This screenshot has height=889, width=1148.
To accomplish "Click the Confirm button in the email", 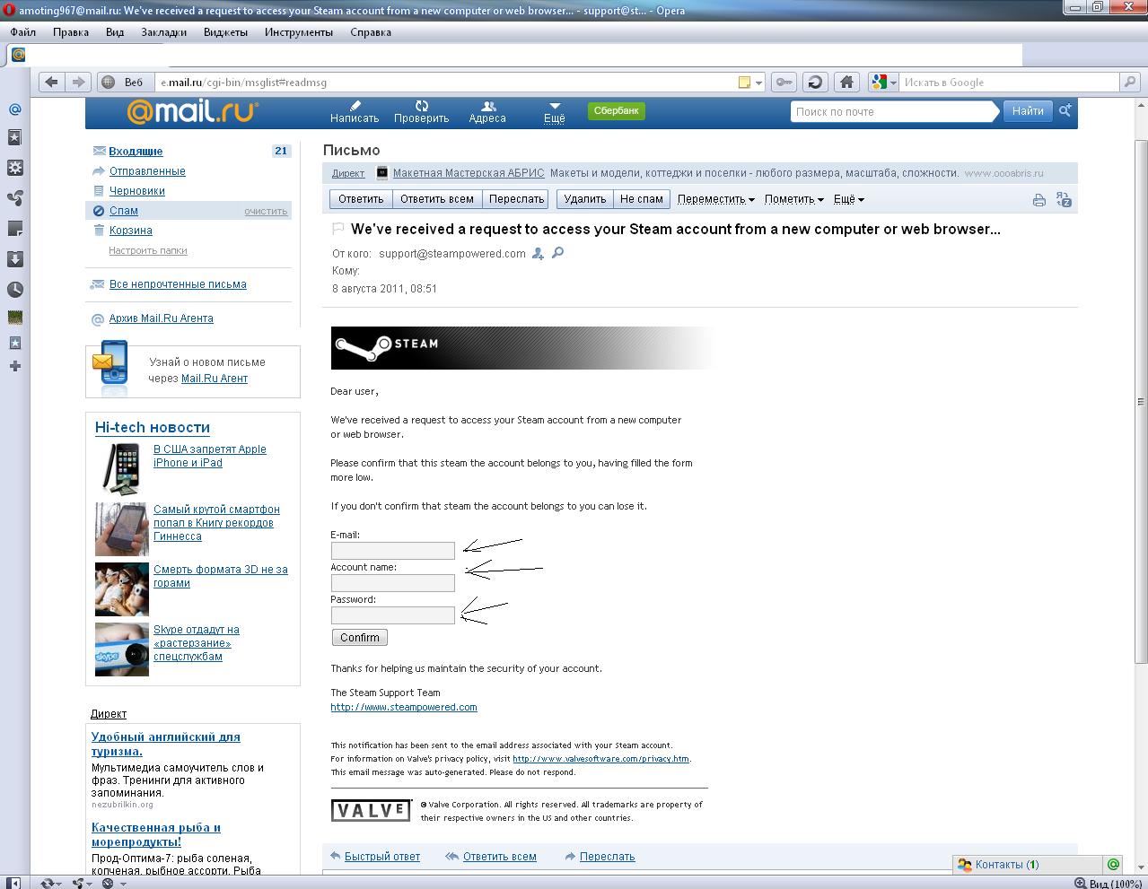I will pyautogui.click(x=360, y=638).
